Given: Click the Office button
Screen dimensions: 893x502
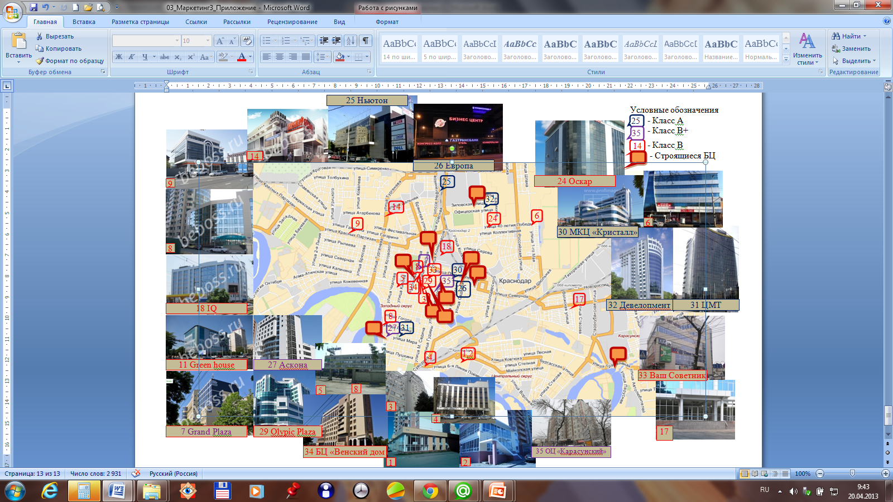Looking at the screenshot, I should point(12,11).
